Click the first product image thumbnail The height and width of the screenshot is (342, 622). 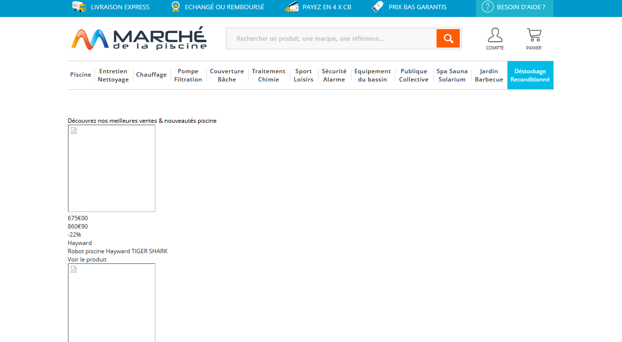pyautogui.click(x=112, y=168)
